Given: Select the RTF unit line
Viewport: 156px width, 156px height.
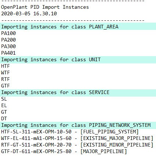Looking at the screenshot, I should pyautogui.click(x=5, y=79).
